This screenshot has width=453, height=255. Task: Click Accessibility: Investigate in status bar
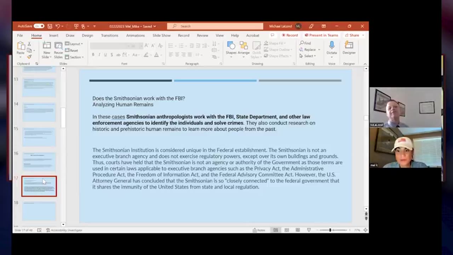point(64,230)
